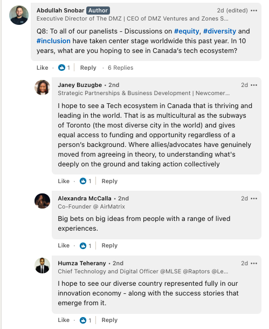Follow the #equity hashtag link
The image size is (269, 329).
point(187,31)
